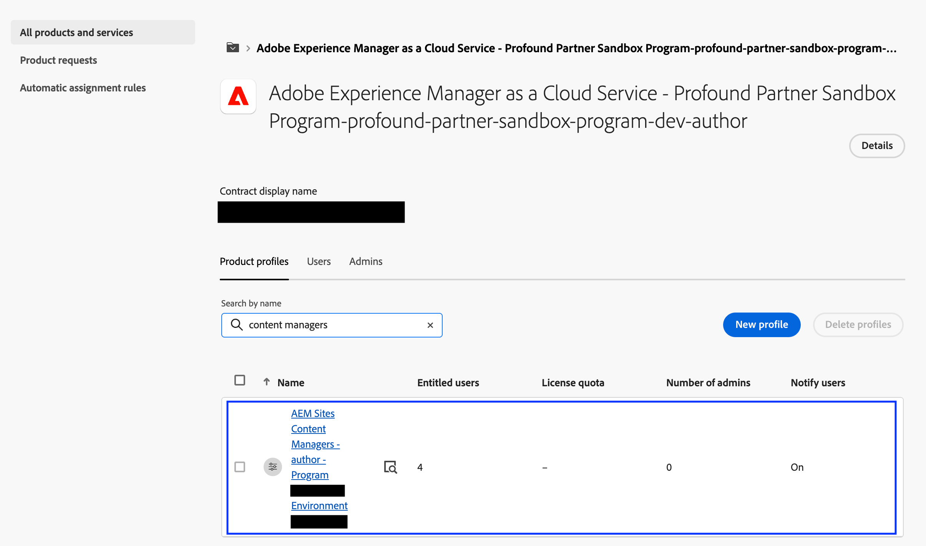Click the New profile button
Image resolution: width=926 pixels, height=546 pixels.
tap(762, 325)
